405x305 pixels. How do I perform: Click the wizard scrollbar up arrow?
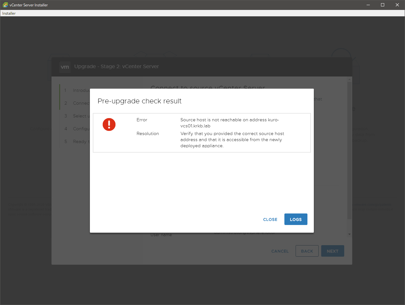(349, 79)
